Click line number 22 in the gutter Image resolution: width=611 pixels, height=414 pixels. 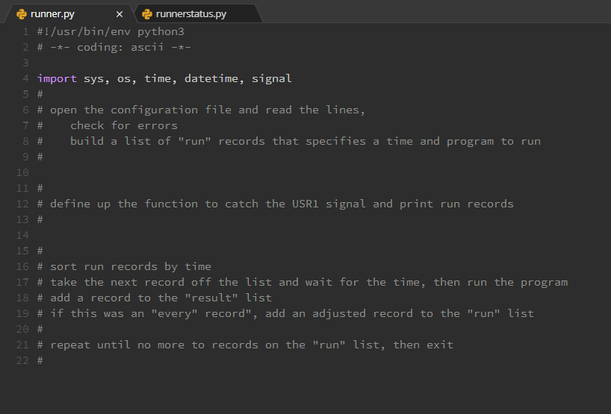coord(22,360)
